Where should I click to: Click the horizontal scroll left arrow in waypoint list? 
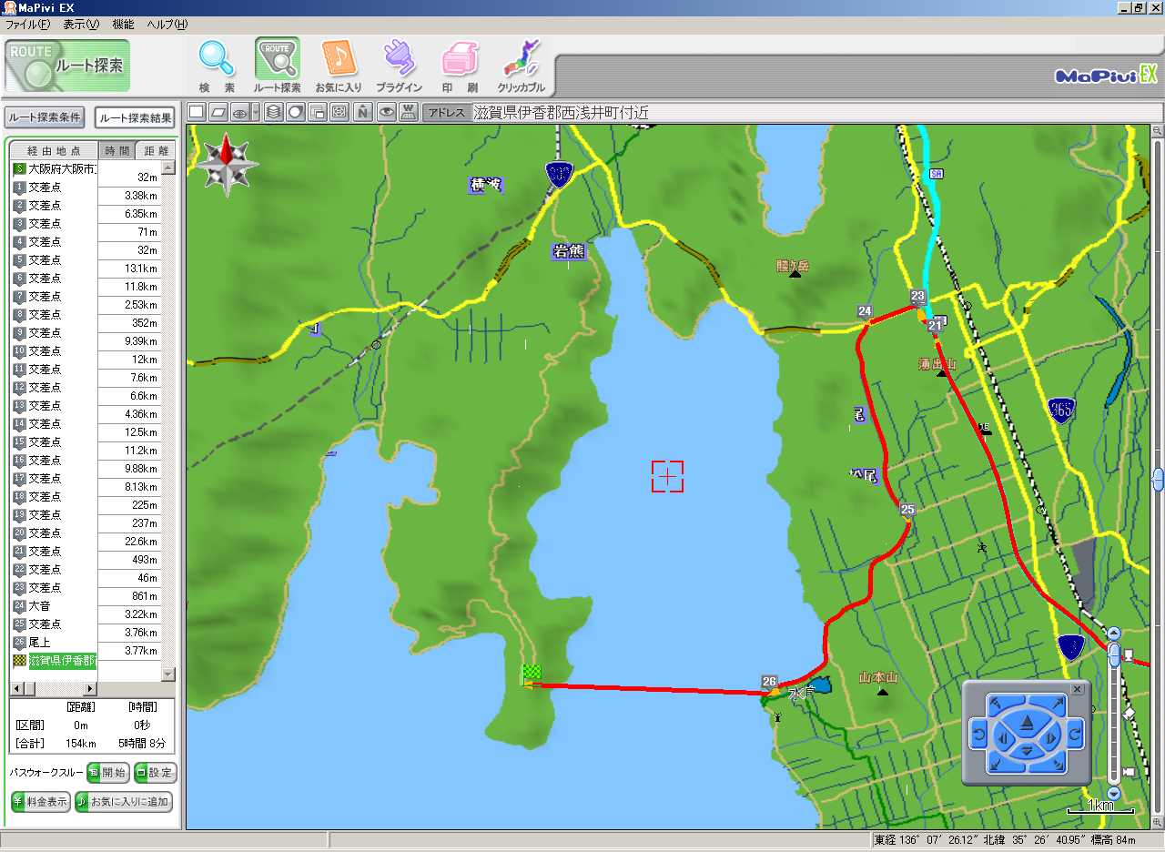(17, 688)
